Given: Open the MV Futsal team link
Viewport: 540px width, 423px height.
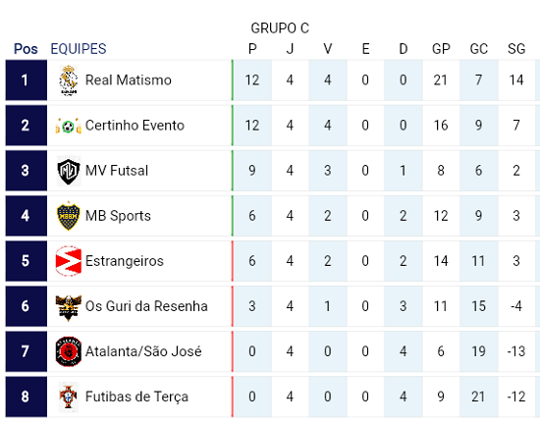Looking at the screenshot, I should pyautogui.click(x=117, y=171).
